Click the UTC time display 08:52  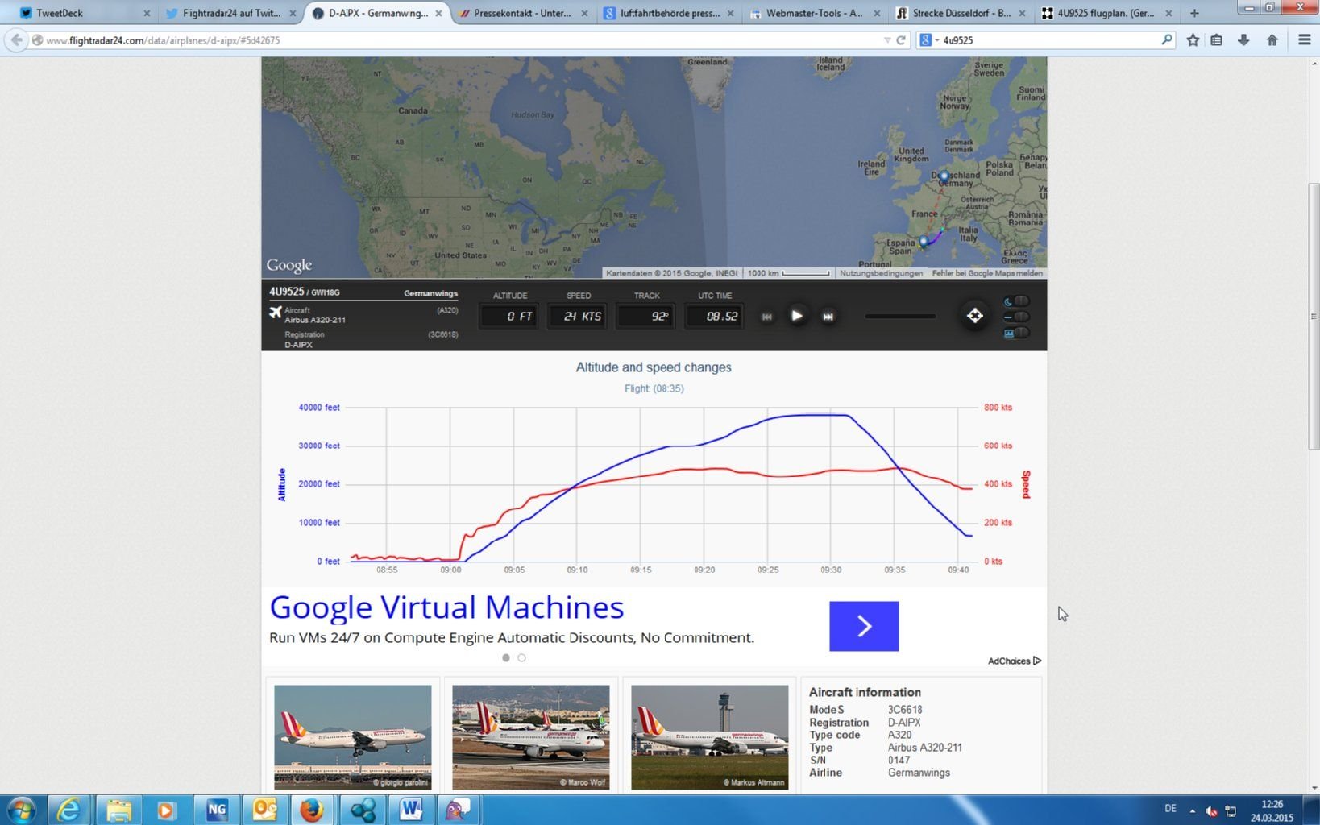click(714, 316)
